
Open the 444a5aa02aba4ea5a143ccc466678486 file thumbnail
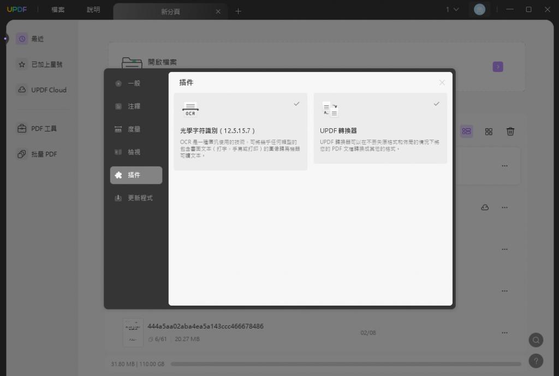pos(133,332)
